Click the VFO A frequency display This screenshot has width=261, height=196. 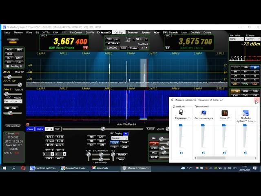[x=70, y=41]
